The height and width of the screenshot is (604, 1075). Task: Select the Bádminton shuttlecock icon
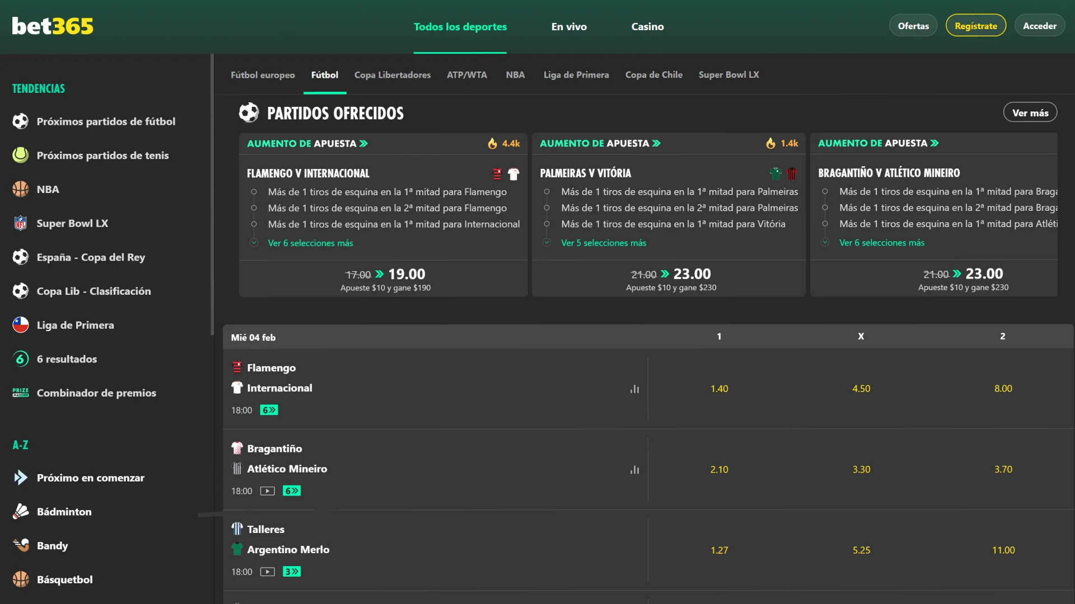pos(21,512)
